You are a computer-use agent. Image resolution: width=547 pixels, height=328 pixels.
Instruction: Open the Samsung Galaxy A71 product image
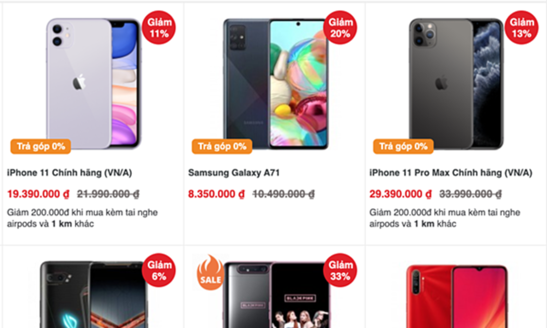pos(276,84)
